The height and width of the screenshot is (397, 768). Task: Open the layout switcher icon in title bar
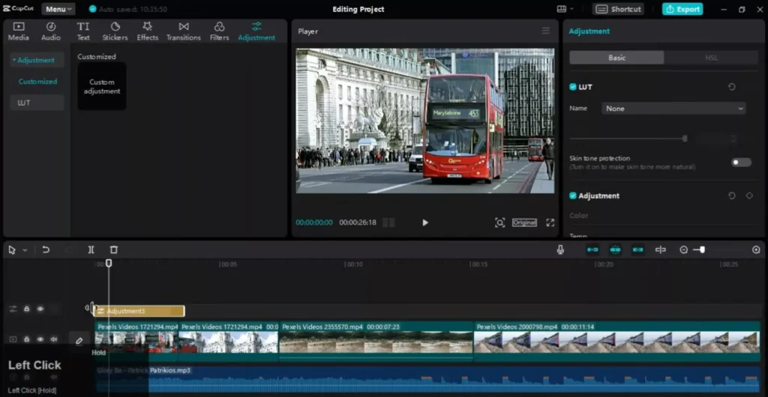(562, 9)
